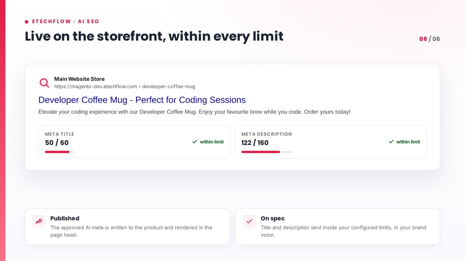
Task: Click the META TITLE label
Action: point(60,134)
